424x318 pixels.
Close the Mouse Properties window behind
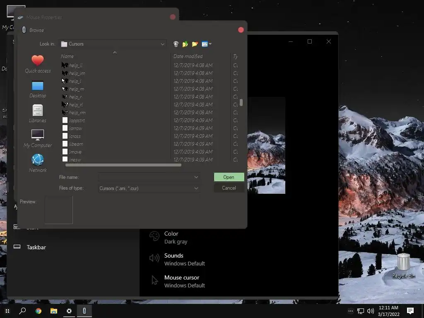click(x=173, y=17)
